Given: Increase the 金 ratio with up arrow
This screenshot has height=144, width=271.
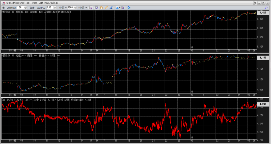Looking at the screenshot, I should pos(25,7).
